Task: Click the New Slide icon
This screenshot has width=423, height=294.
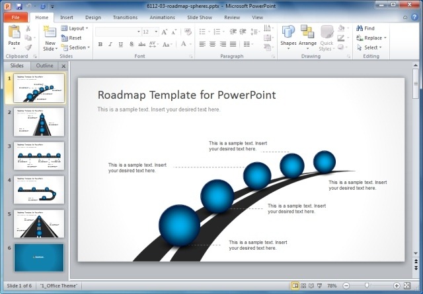Action: pos(50,32)
